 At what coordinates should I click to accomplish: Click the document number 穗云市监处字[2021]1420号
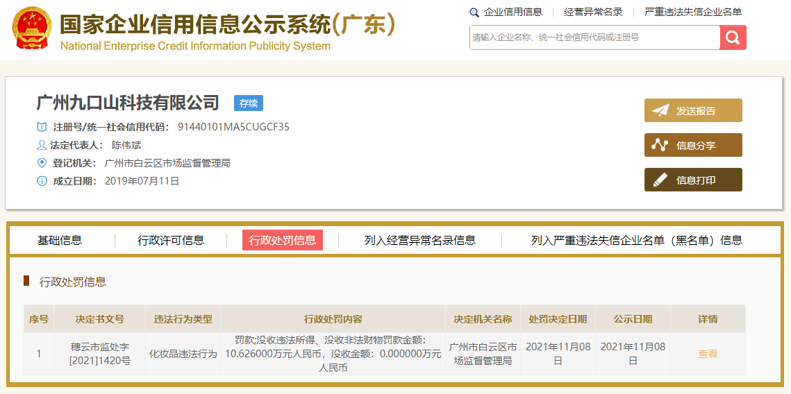pos(99,354)
